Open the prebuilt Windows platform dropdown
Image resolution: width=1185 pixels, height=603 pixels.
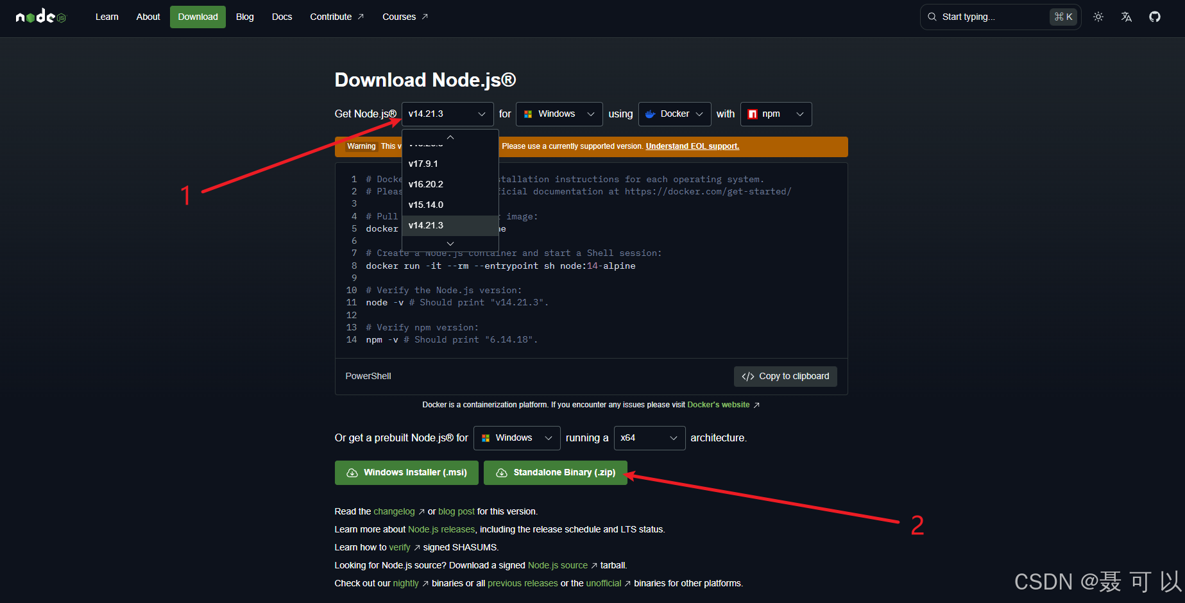click(x=516, y=438)
